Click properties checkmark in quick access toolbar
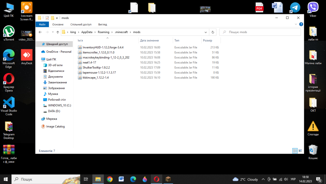The width and height of the screenshot is (326, 184). [47, 18]
